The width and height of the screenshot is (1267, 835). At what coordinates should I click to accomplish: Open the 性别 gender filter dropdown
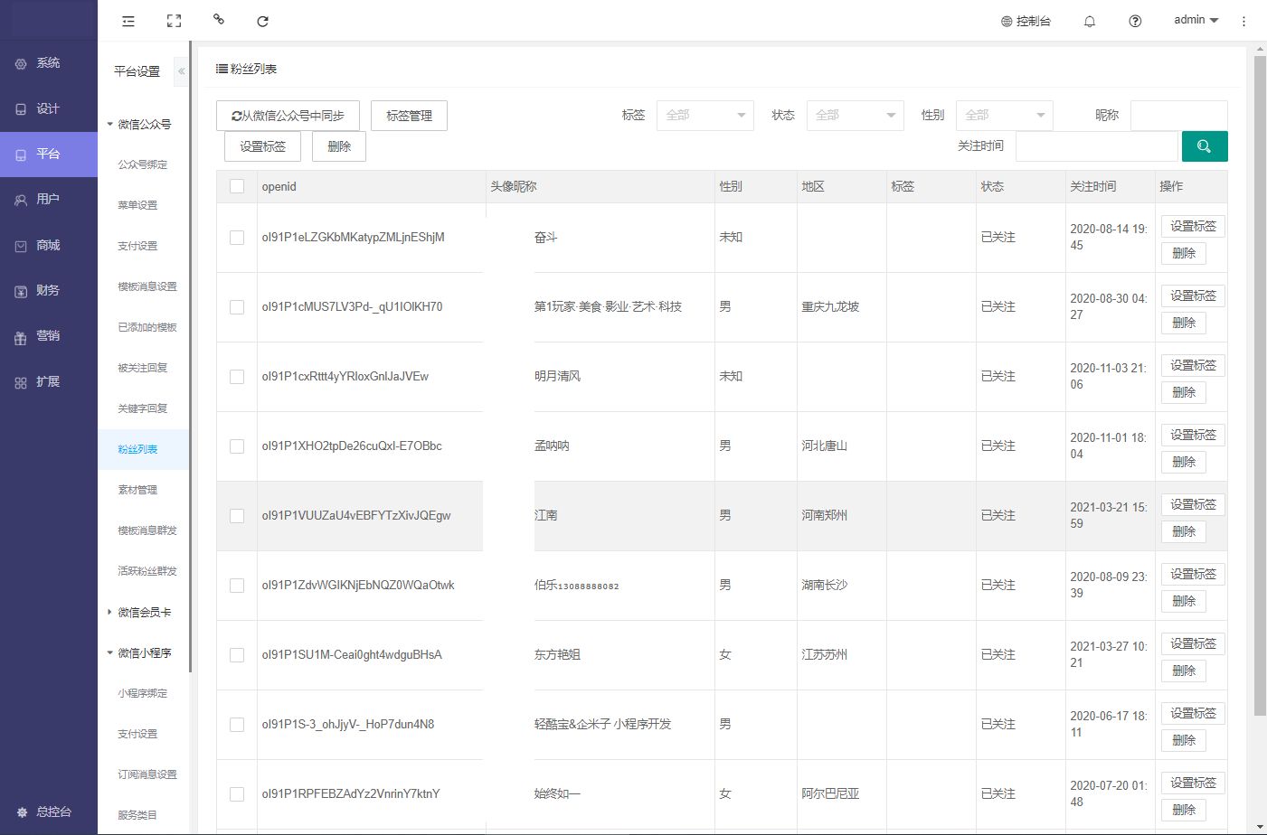click(x=1004, y=116)
